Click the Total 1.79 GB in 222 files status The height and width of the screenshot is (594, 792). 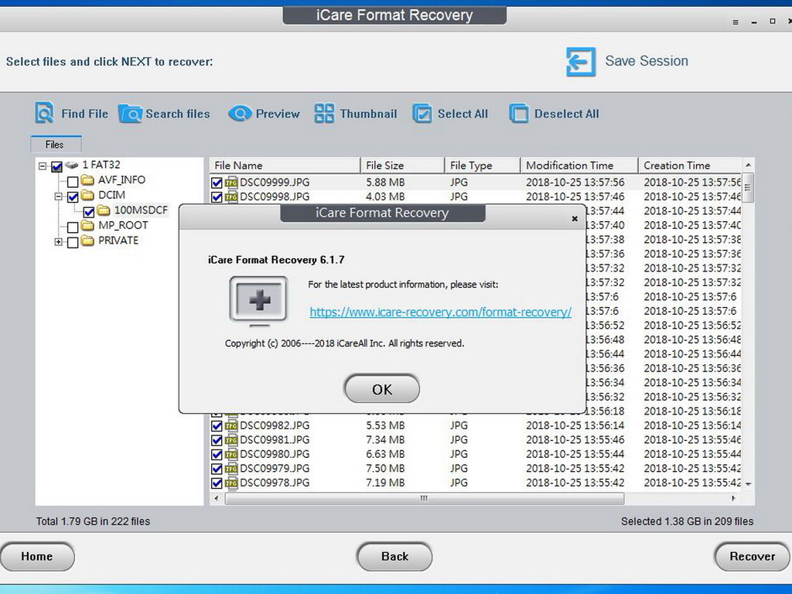click(x=93, y=521)
